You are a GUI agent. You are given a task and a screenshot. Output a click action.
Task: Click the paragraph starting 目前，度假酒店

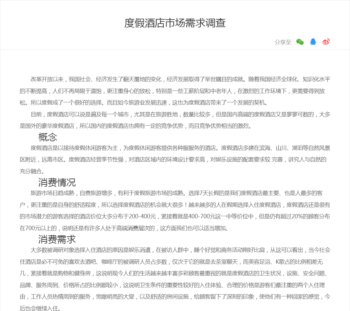pos(175,120)
